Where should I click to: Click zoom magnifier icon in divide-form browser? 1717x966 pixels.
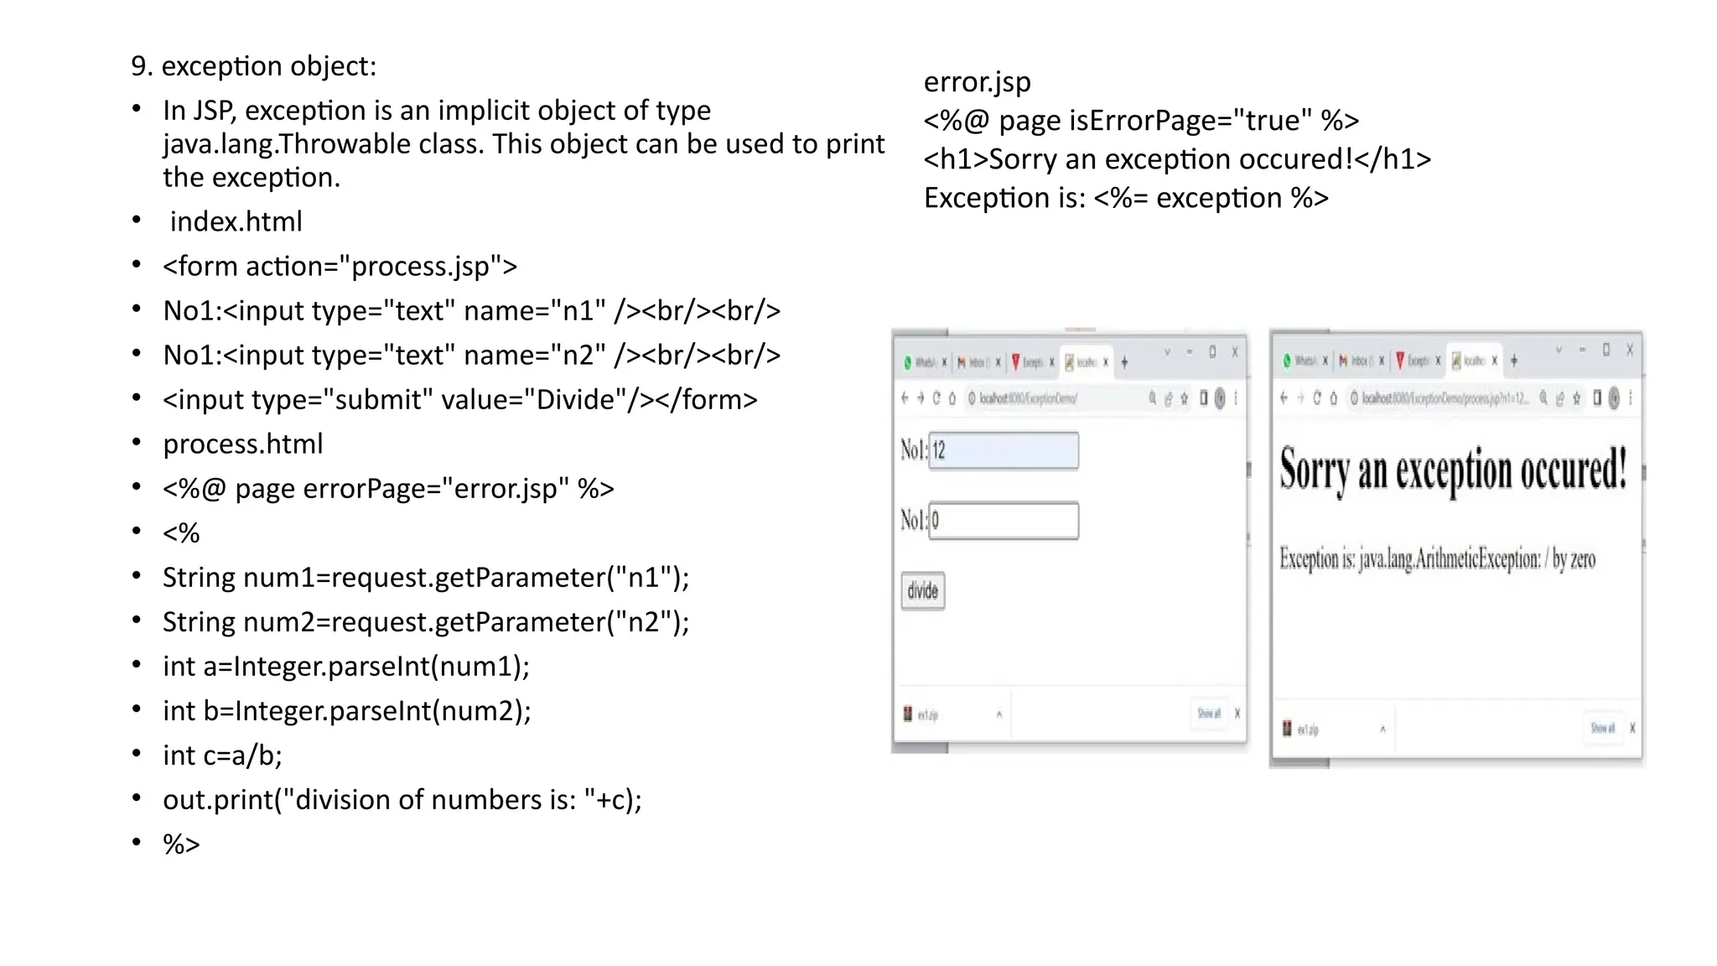(1152, 399)
